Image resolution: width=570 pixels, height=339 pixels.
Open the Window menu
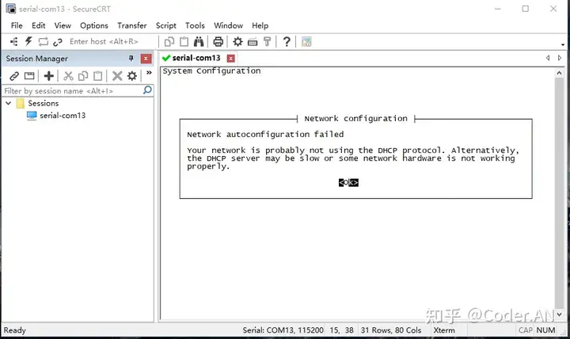coord(228,25)
